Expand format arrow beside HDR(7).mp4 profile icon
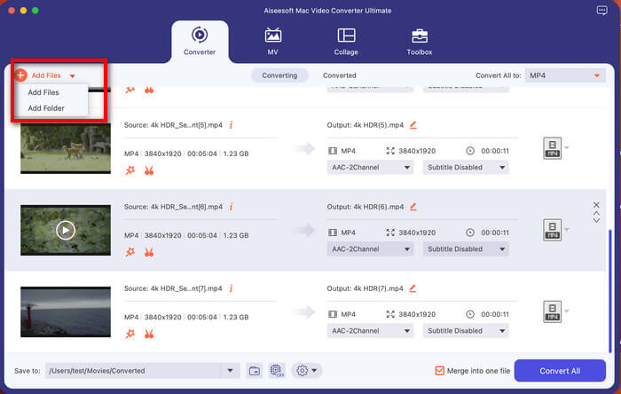621x394 pixels. pos(567,311)
